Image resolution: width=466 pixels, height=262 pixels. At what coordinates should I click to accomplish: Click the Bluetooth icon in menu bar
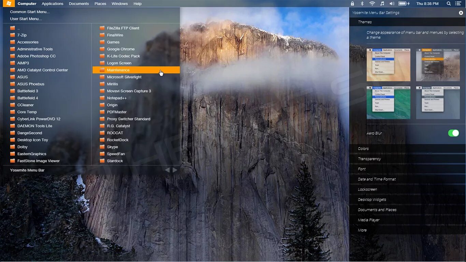pos(362,3)
